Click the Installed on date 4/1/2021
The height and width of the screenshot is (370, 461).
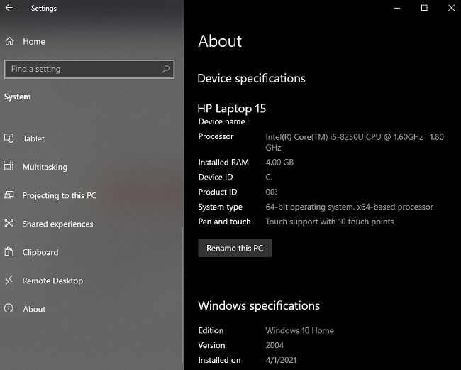[281, 360]
